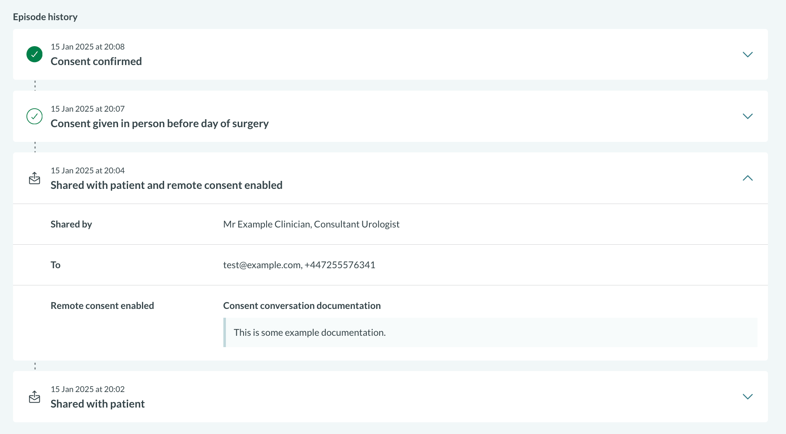Click Shared with patient and remote consent enabled title
The image size is (786, 434).
(166, 185)
